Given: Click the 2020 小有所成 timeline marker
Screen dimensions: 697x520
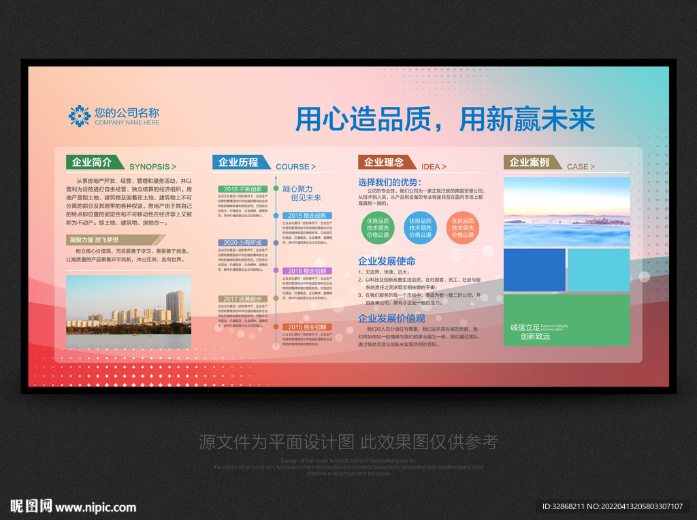Looking at the screenshot, I should click(x=244, y=242).
